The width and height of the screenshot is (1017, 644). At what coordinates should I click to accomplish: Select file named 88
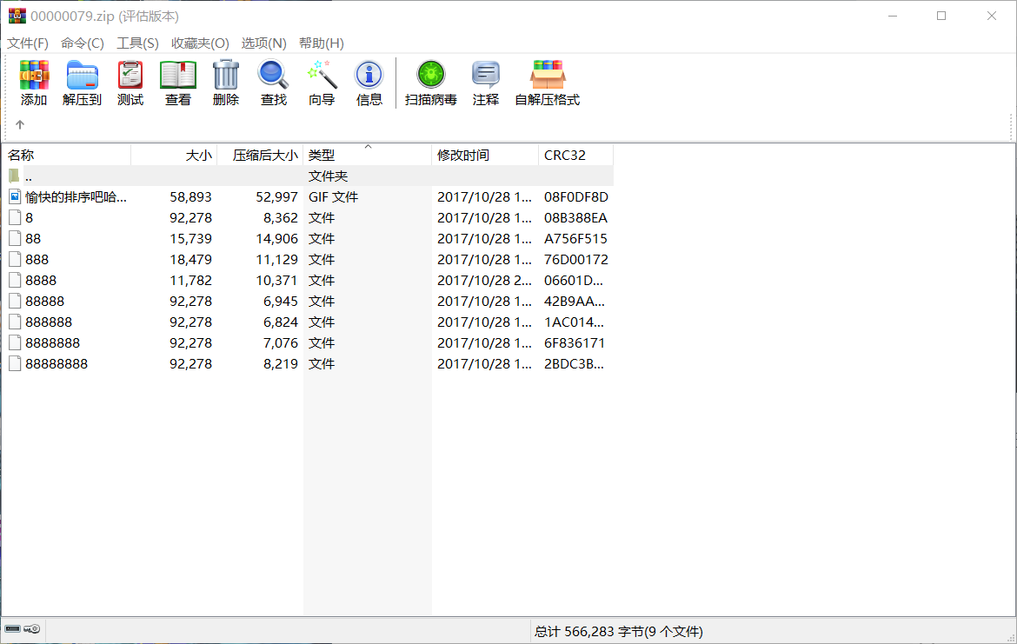pos(33,239)
